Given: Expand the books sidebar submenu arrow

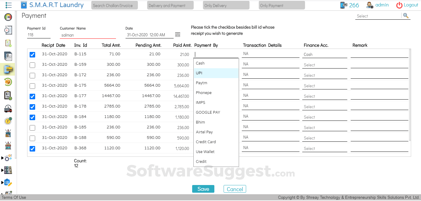Looking at the screenshot, I should [x=2, y=170].
